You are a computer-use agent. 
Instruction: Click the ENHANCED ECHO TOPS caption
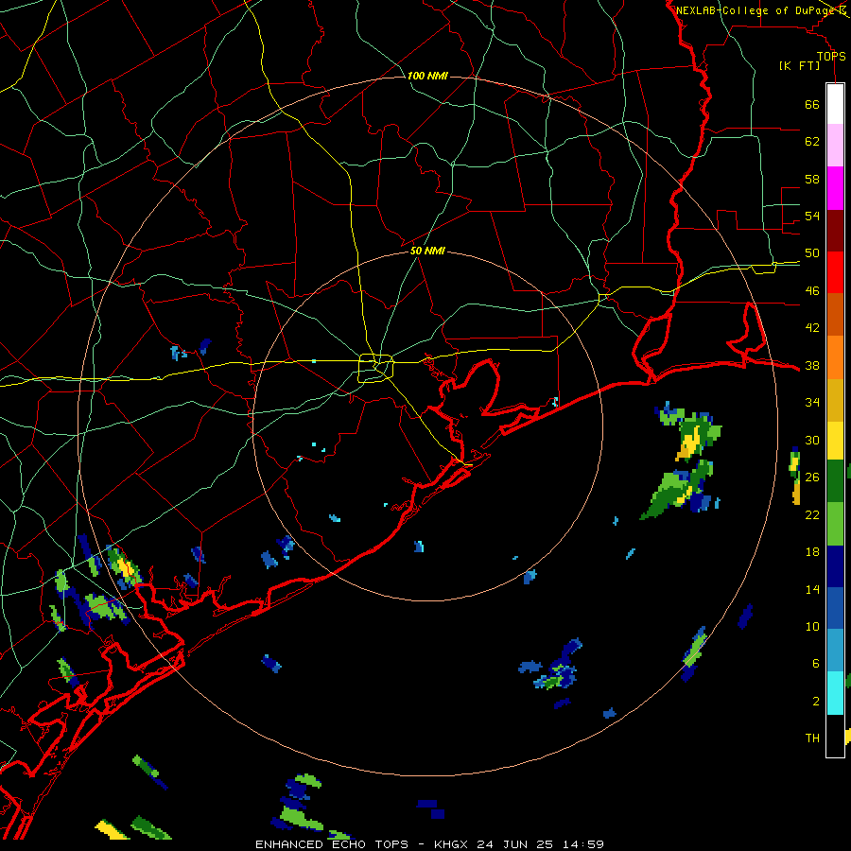click(x=332, y=844)
